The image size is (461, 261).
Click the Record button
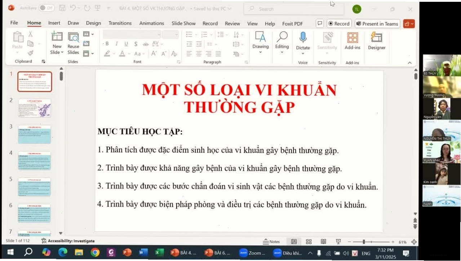(x=339, y=23)
